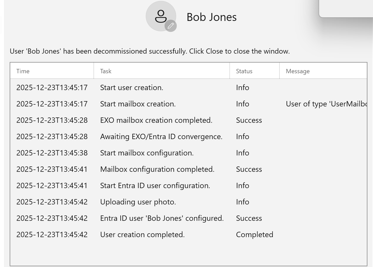The height and width of the screenshot is (267, 373).
Task: Click the person silhouette inside the avatar circle
Action: coord(160,16)
